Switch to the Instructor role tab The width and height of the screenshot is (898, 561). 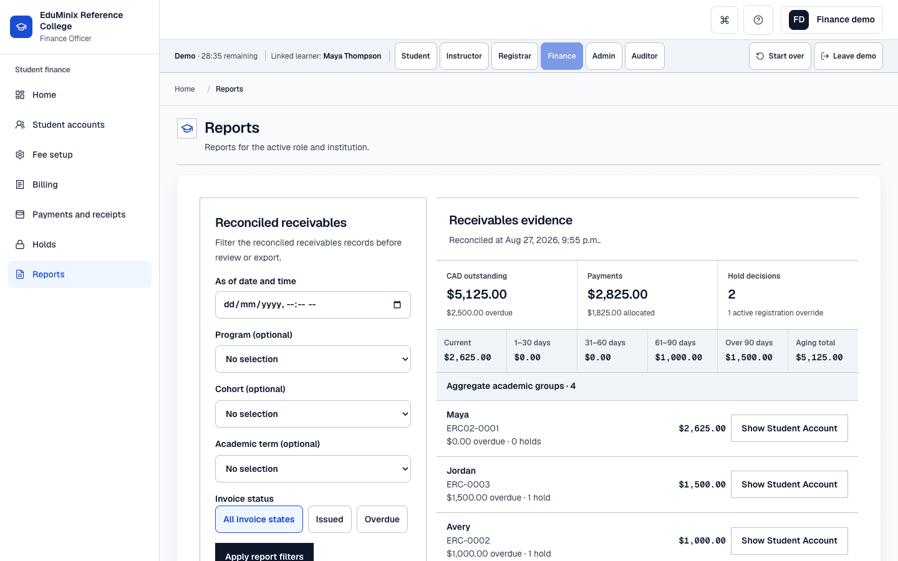pyautogui.click(x=464, y=56)
